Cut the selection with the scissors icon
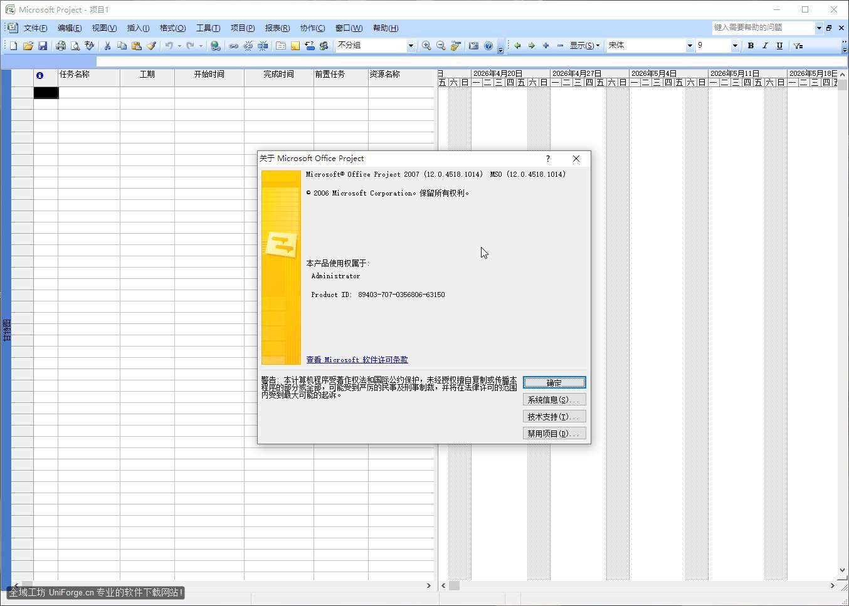Viewport: 849px width, 606px height. [x=107, y=46]
